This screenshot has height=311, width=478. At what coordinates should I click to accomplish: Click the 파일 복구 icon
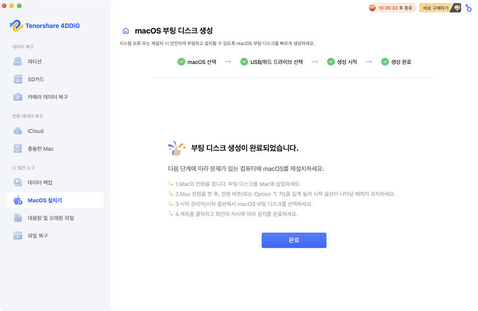[x=18, y=236]
